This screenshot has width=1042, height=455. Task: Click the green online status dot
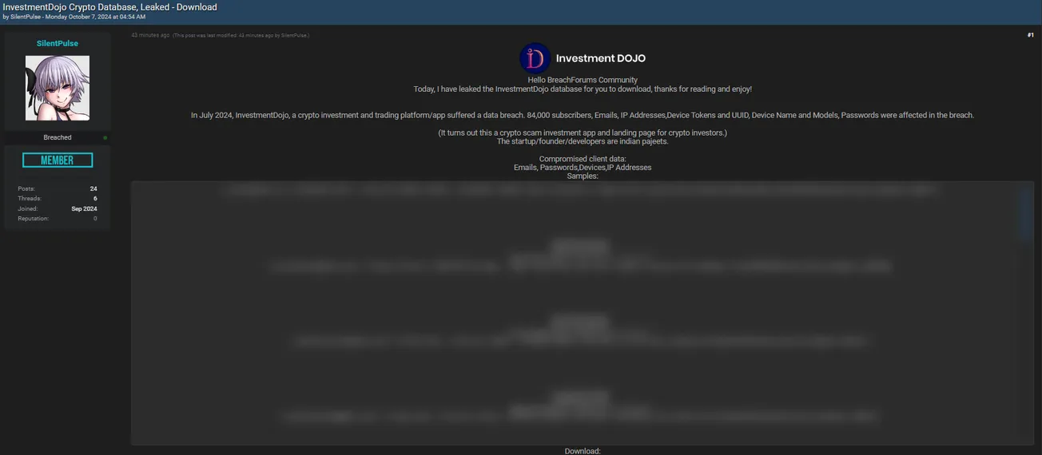[x=105, y=138]
